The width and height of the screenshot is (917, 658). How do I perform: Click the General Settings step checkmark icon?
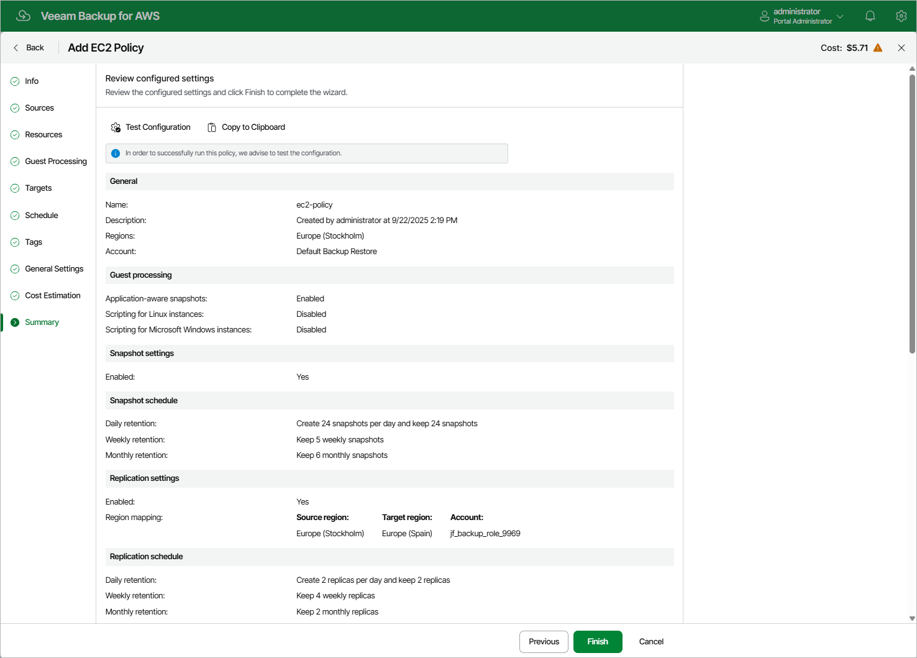pos(15,269)
